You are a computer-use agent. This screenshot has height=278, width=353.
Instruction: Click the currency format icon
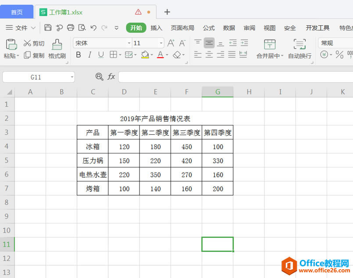(x=324, y=55)
